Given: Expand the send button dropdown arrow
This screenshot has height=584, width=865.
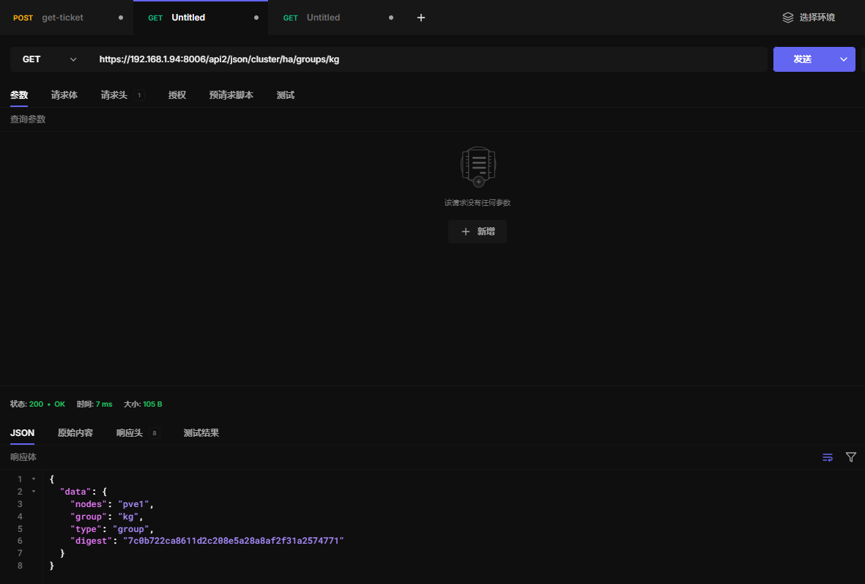Looking at the screenshot, I should point(843,59).
